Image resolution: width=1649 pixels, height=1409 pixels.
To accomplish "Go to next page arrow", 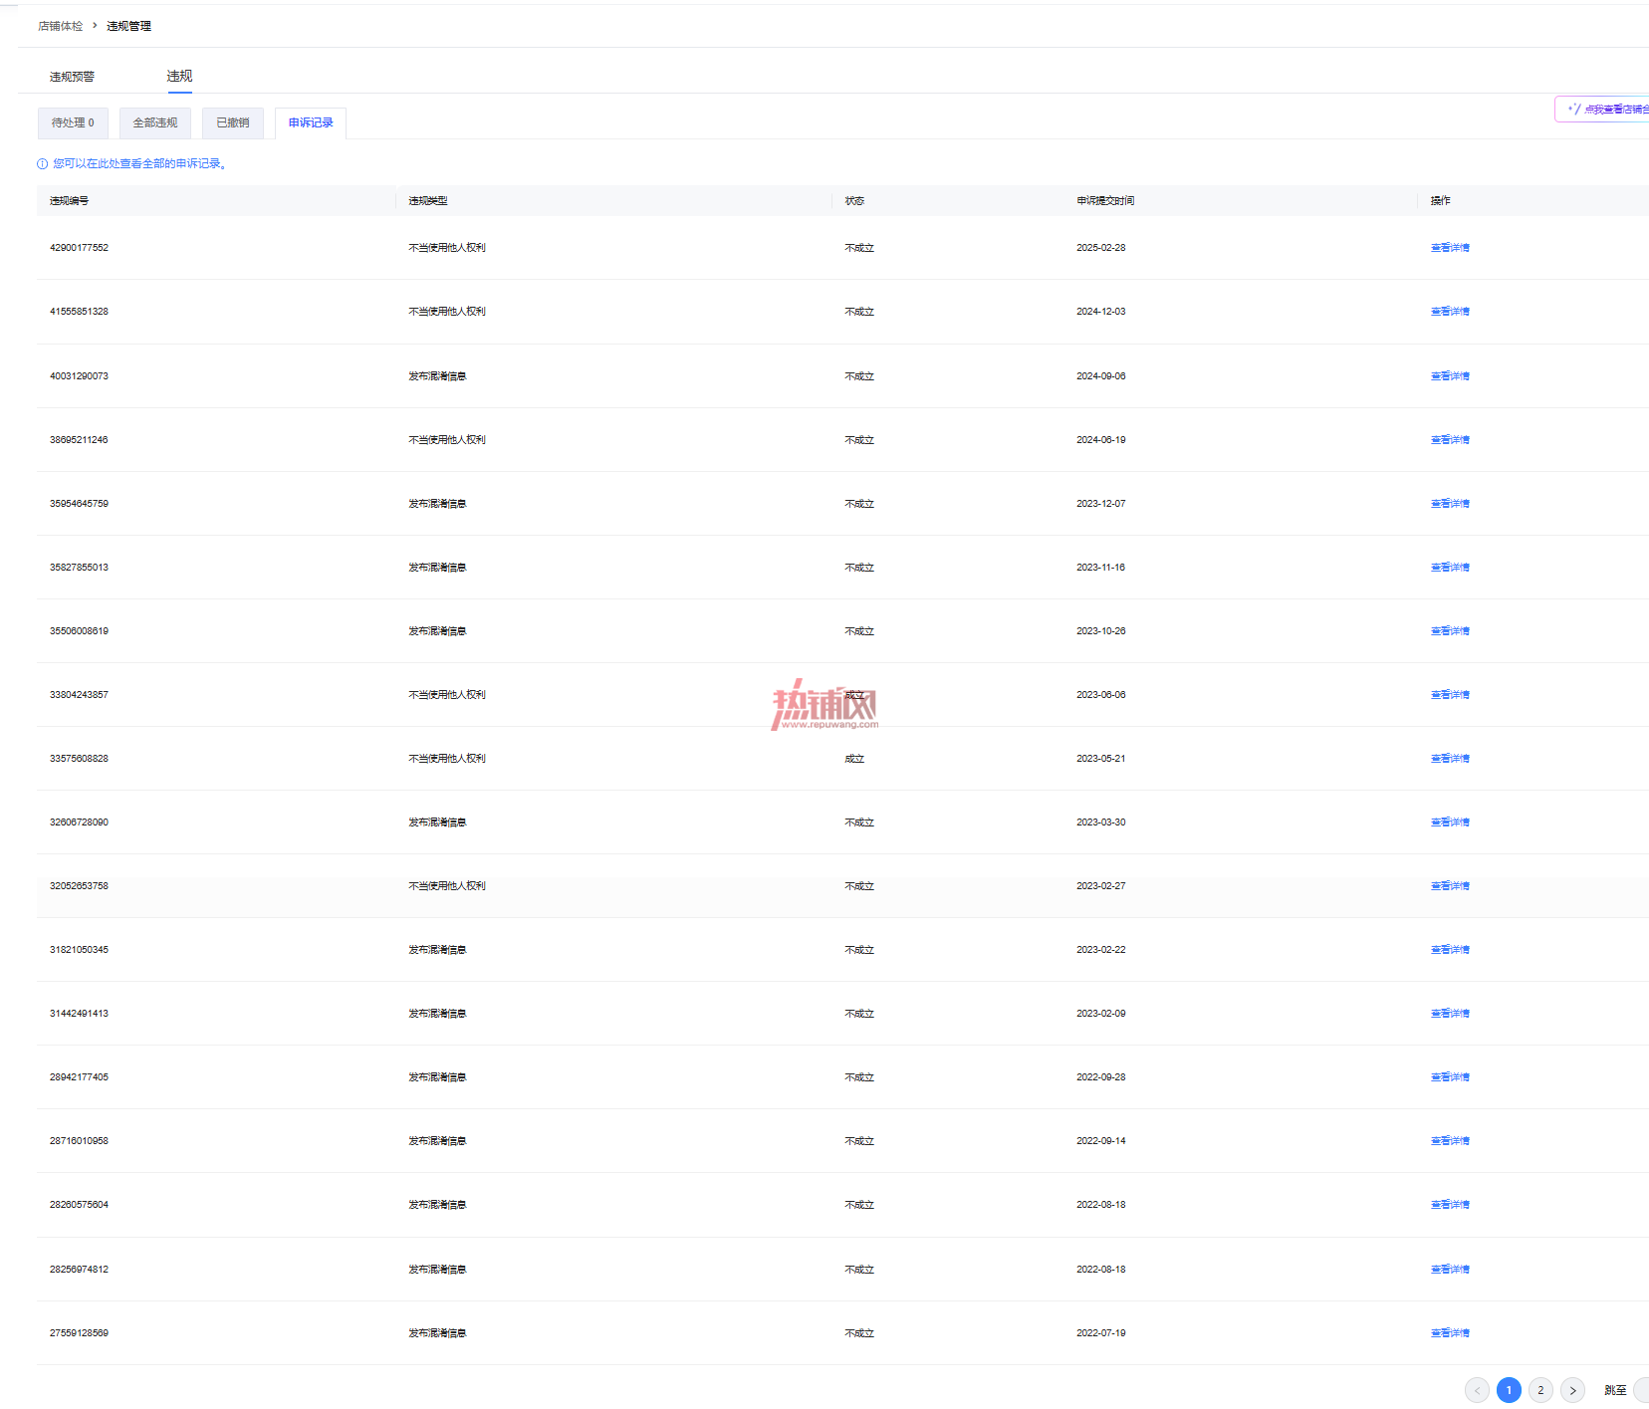I will pos(1572,1390).
